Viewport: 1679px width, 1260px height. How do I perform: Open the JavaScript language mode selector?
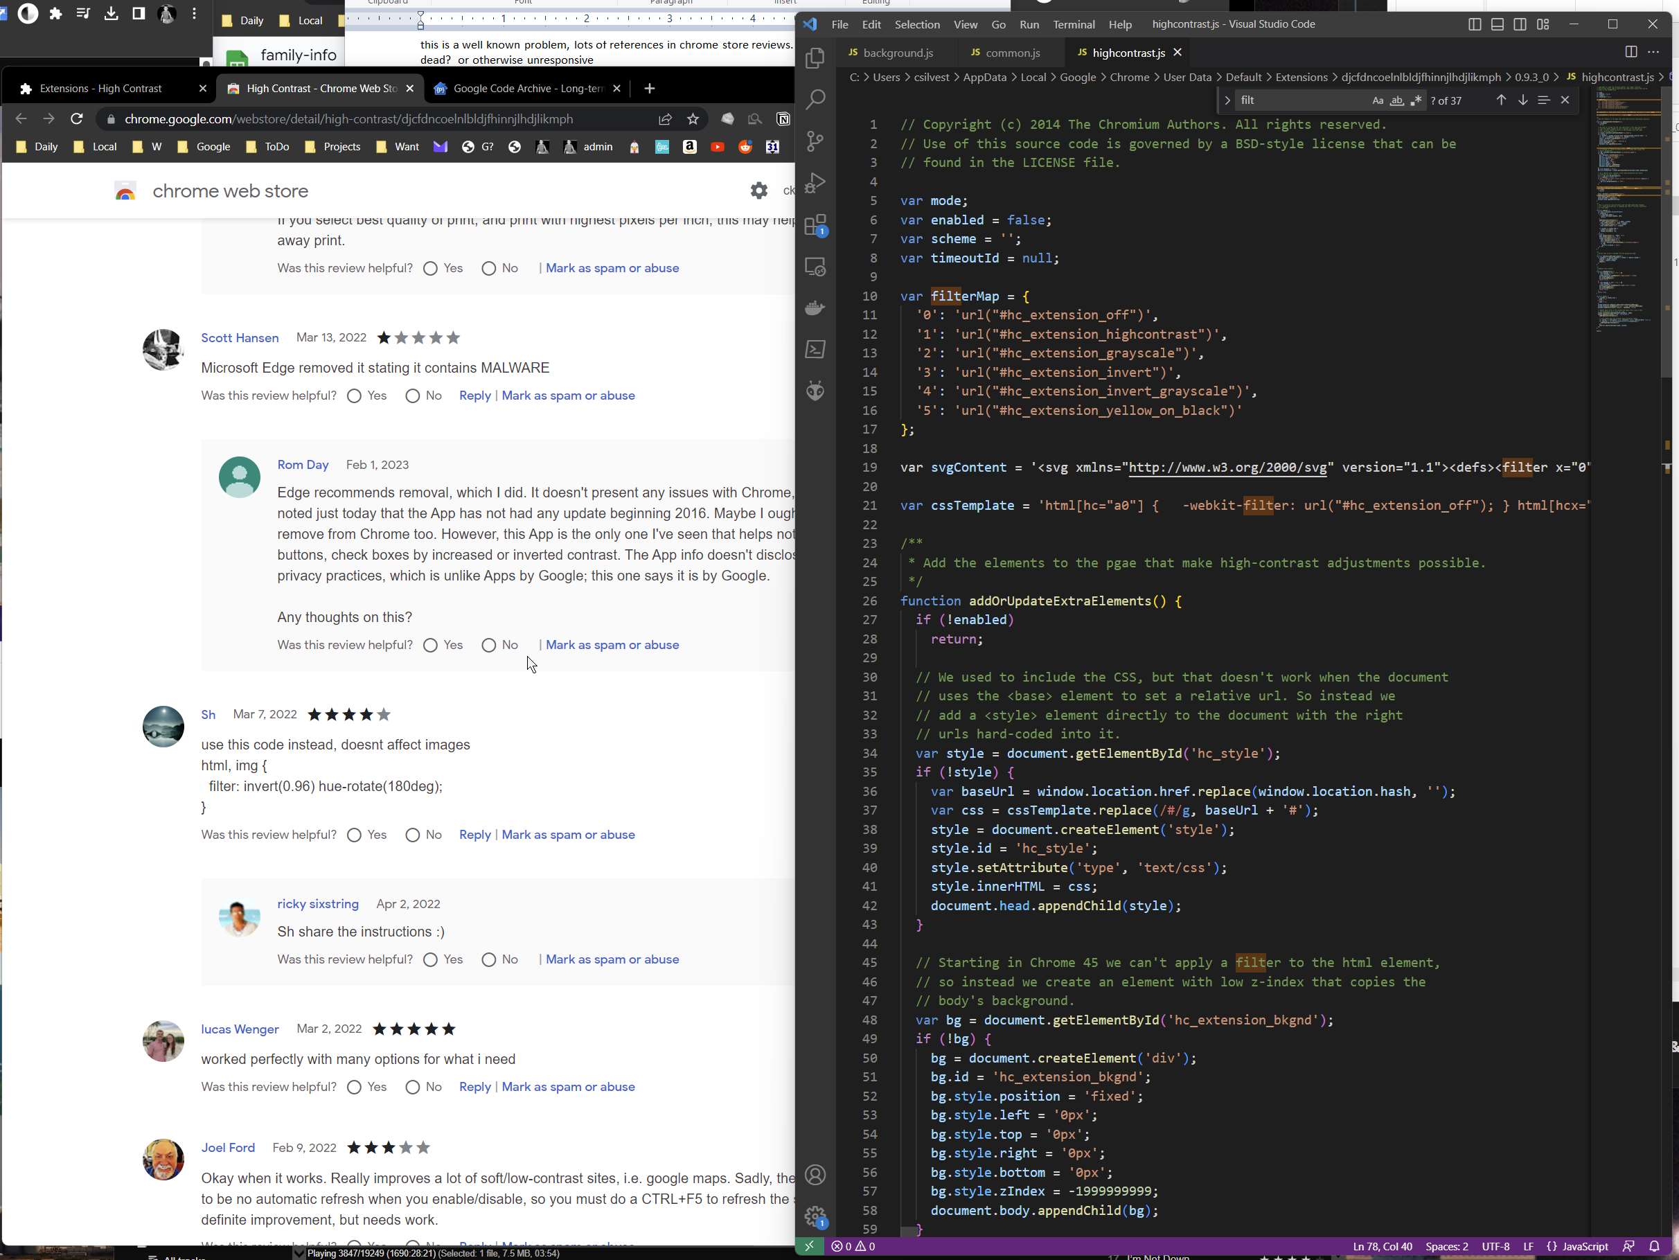[1584, 1246]
